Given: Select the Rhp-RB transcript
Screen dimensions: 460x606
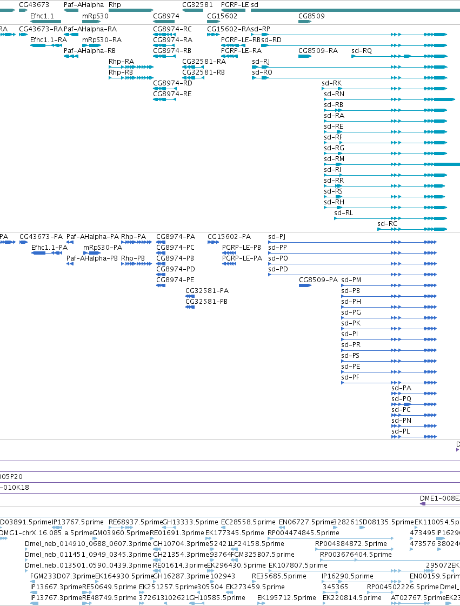Looking at the screenshot, I should coord(131,78).
